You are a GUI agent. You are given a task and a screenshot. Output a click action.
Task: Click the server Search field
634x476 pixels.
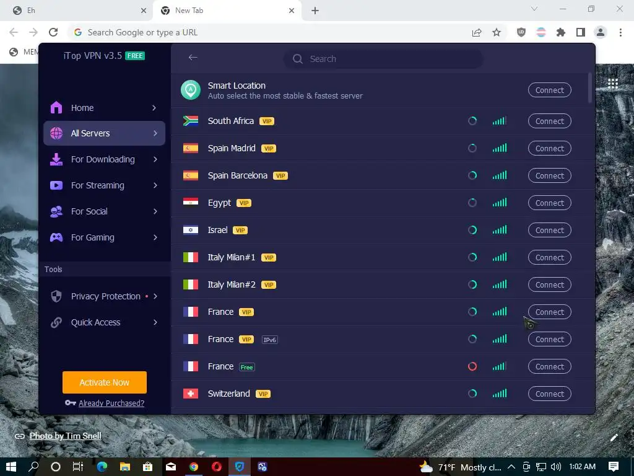point(383,59)
